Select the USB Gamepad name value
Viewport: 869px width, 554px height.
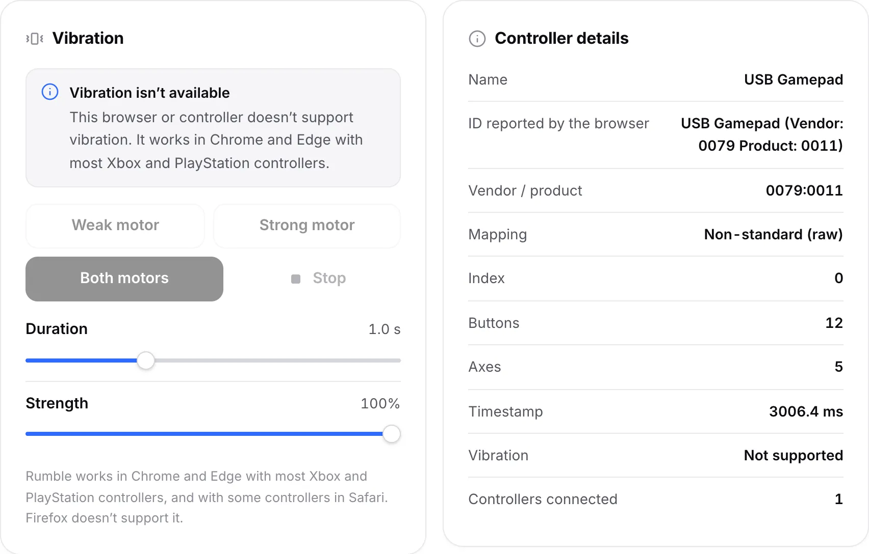click(793, 79)
